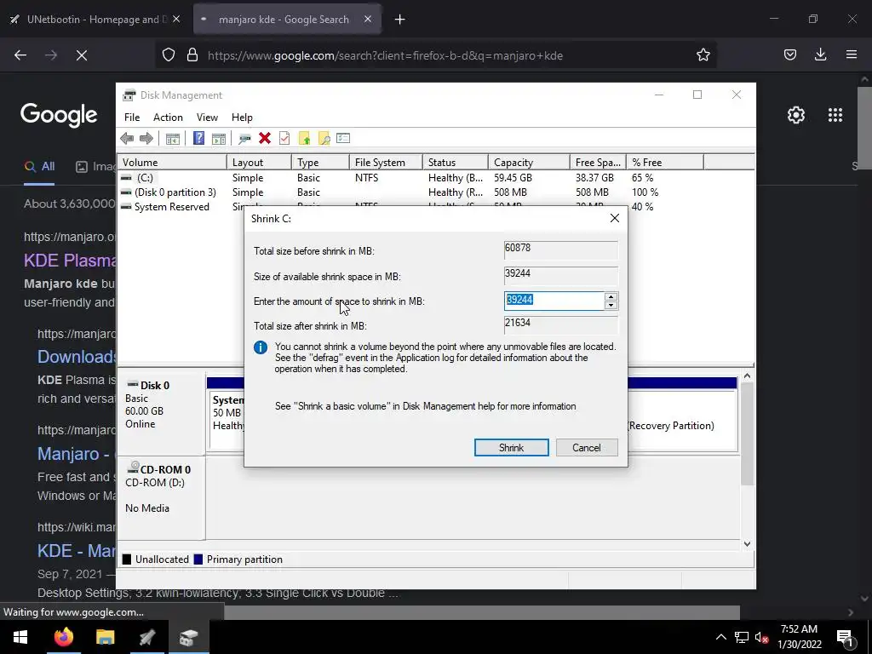
Task: Show hidden tray icons chevron
Action: (x=720, y=637)
